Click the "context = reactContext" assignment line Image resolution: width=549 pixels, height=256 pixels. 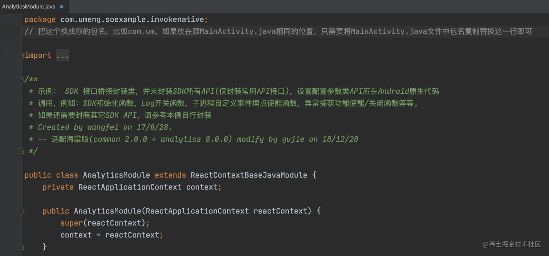111,235
